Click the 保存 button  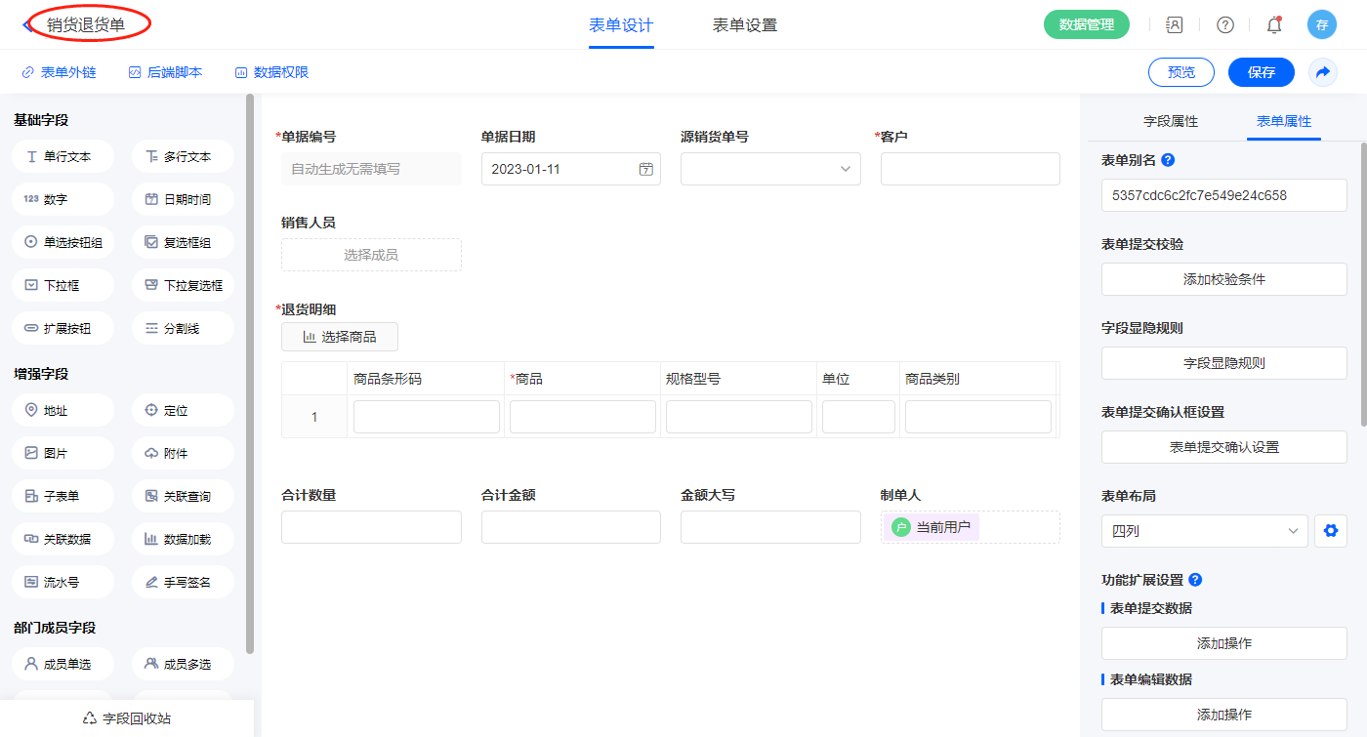[1261, 72]
